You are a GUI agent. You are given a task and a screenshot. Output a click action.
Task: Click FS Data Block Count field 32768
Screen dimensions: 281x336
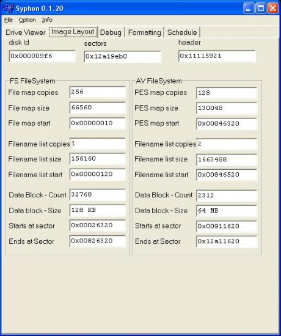98,194
